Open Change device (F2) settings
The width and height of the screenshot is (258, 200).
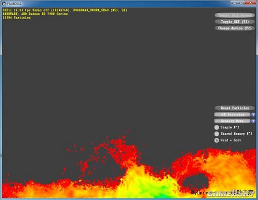click(x=235, y=28)
